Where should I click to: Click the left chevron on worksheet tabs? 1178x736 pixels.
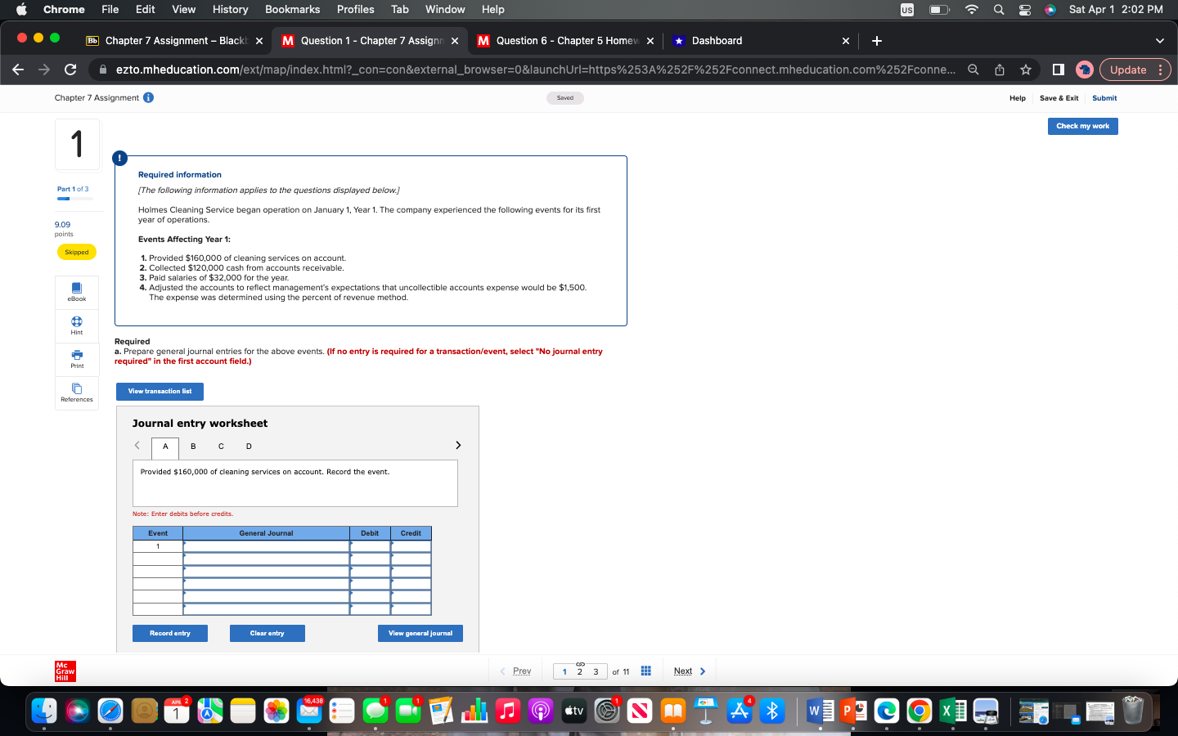pyautogui.click(x=137, y=445)
